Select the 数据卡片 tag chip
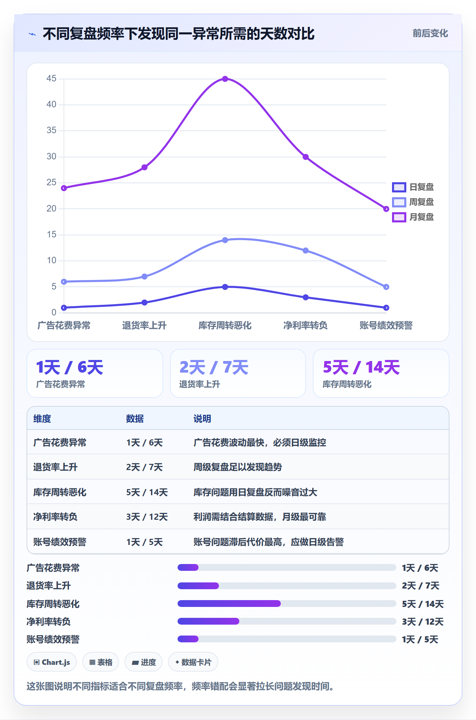The width and height of the screenshot is (476, 720). (193, 662)
